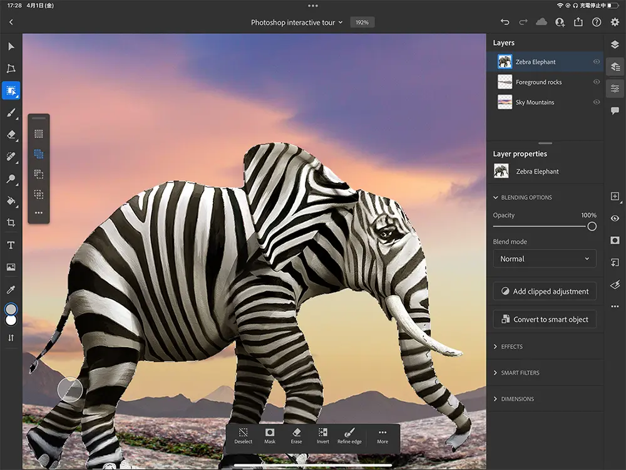
Task: Click Add clipped adjustment button
Action: pyautogui.click(x=545, y=291)
